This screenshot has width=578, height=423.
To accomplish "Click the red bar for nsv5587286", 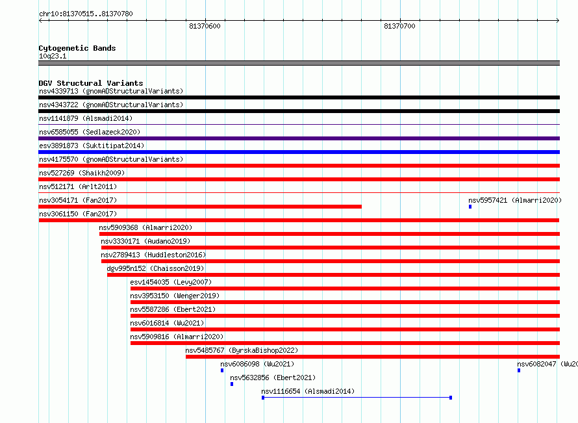I will click(x=345, y=316).
